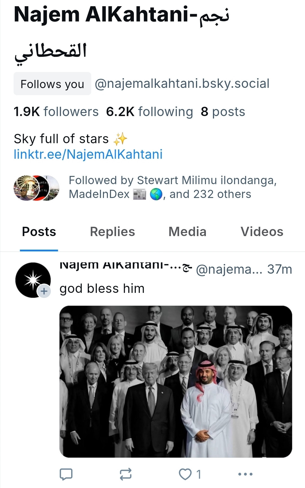Tap the plus follow badge on avatar
Image resolution: width=305 pixels, height=488 pixels.
click(44, 291)
